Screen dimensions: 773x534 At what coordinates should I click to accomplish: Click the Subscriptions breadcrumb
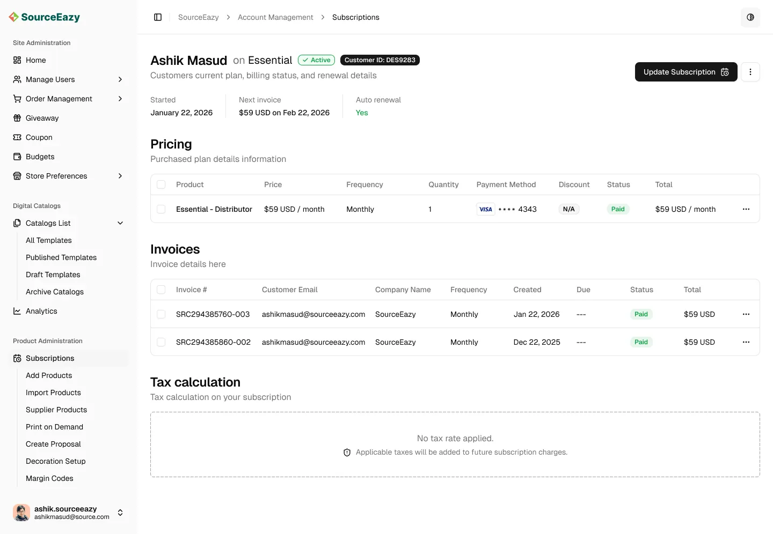coord(356,17)
